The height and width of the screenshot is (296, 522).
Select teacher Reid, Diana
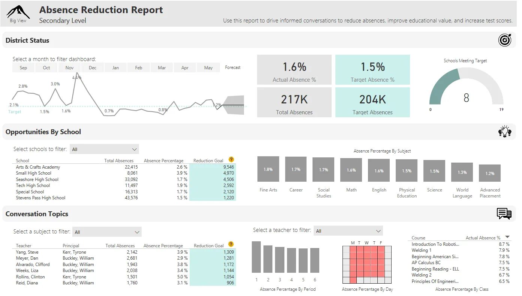(x=27, y=283)
